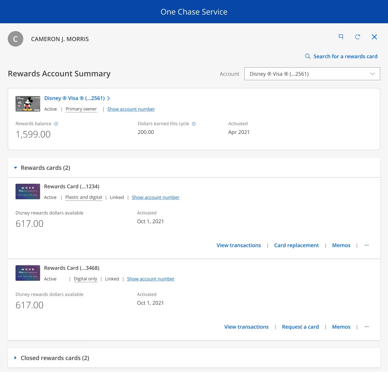388x372 pixels.
Task: View transactions for Rewards Card 1234
Action: tap(239, 245)
